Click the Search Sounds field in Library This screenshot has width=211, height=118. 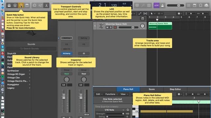click(x=31, y=49)
